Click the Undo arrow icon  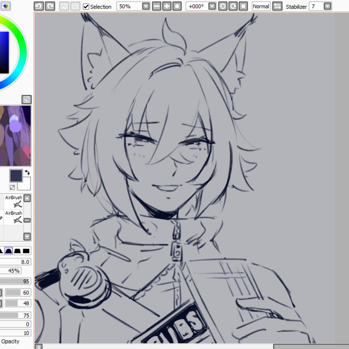tap(39, 6)
